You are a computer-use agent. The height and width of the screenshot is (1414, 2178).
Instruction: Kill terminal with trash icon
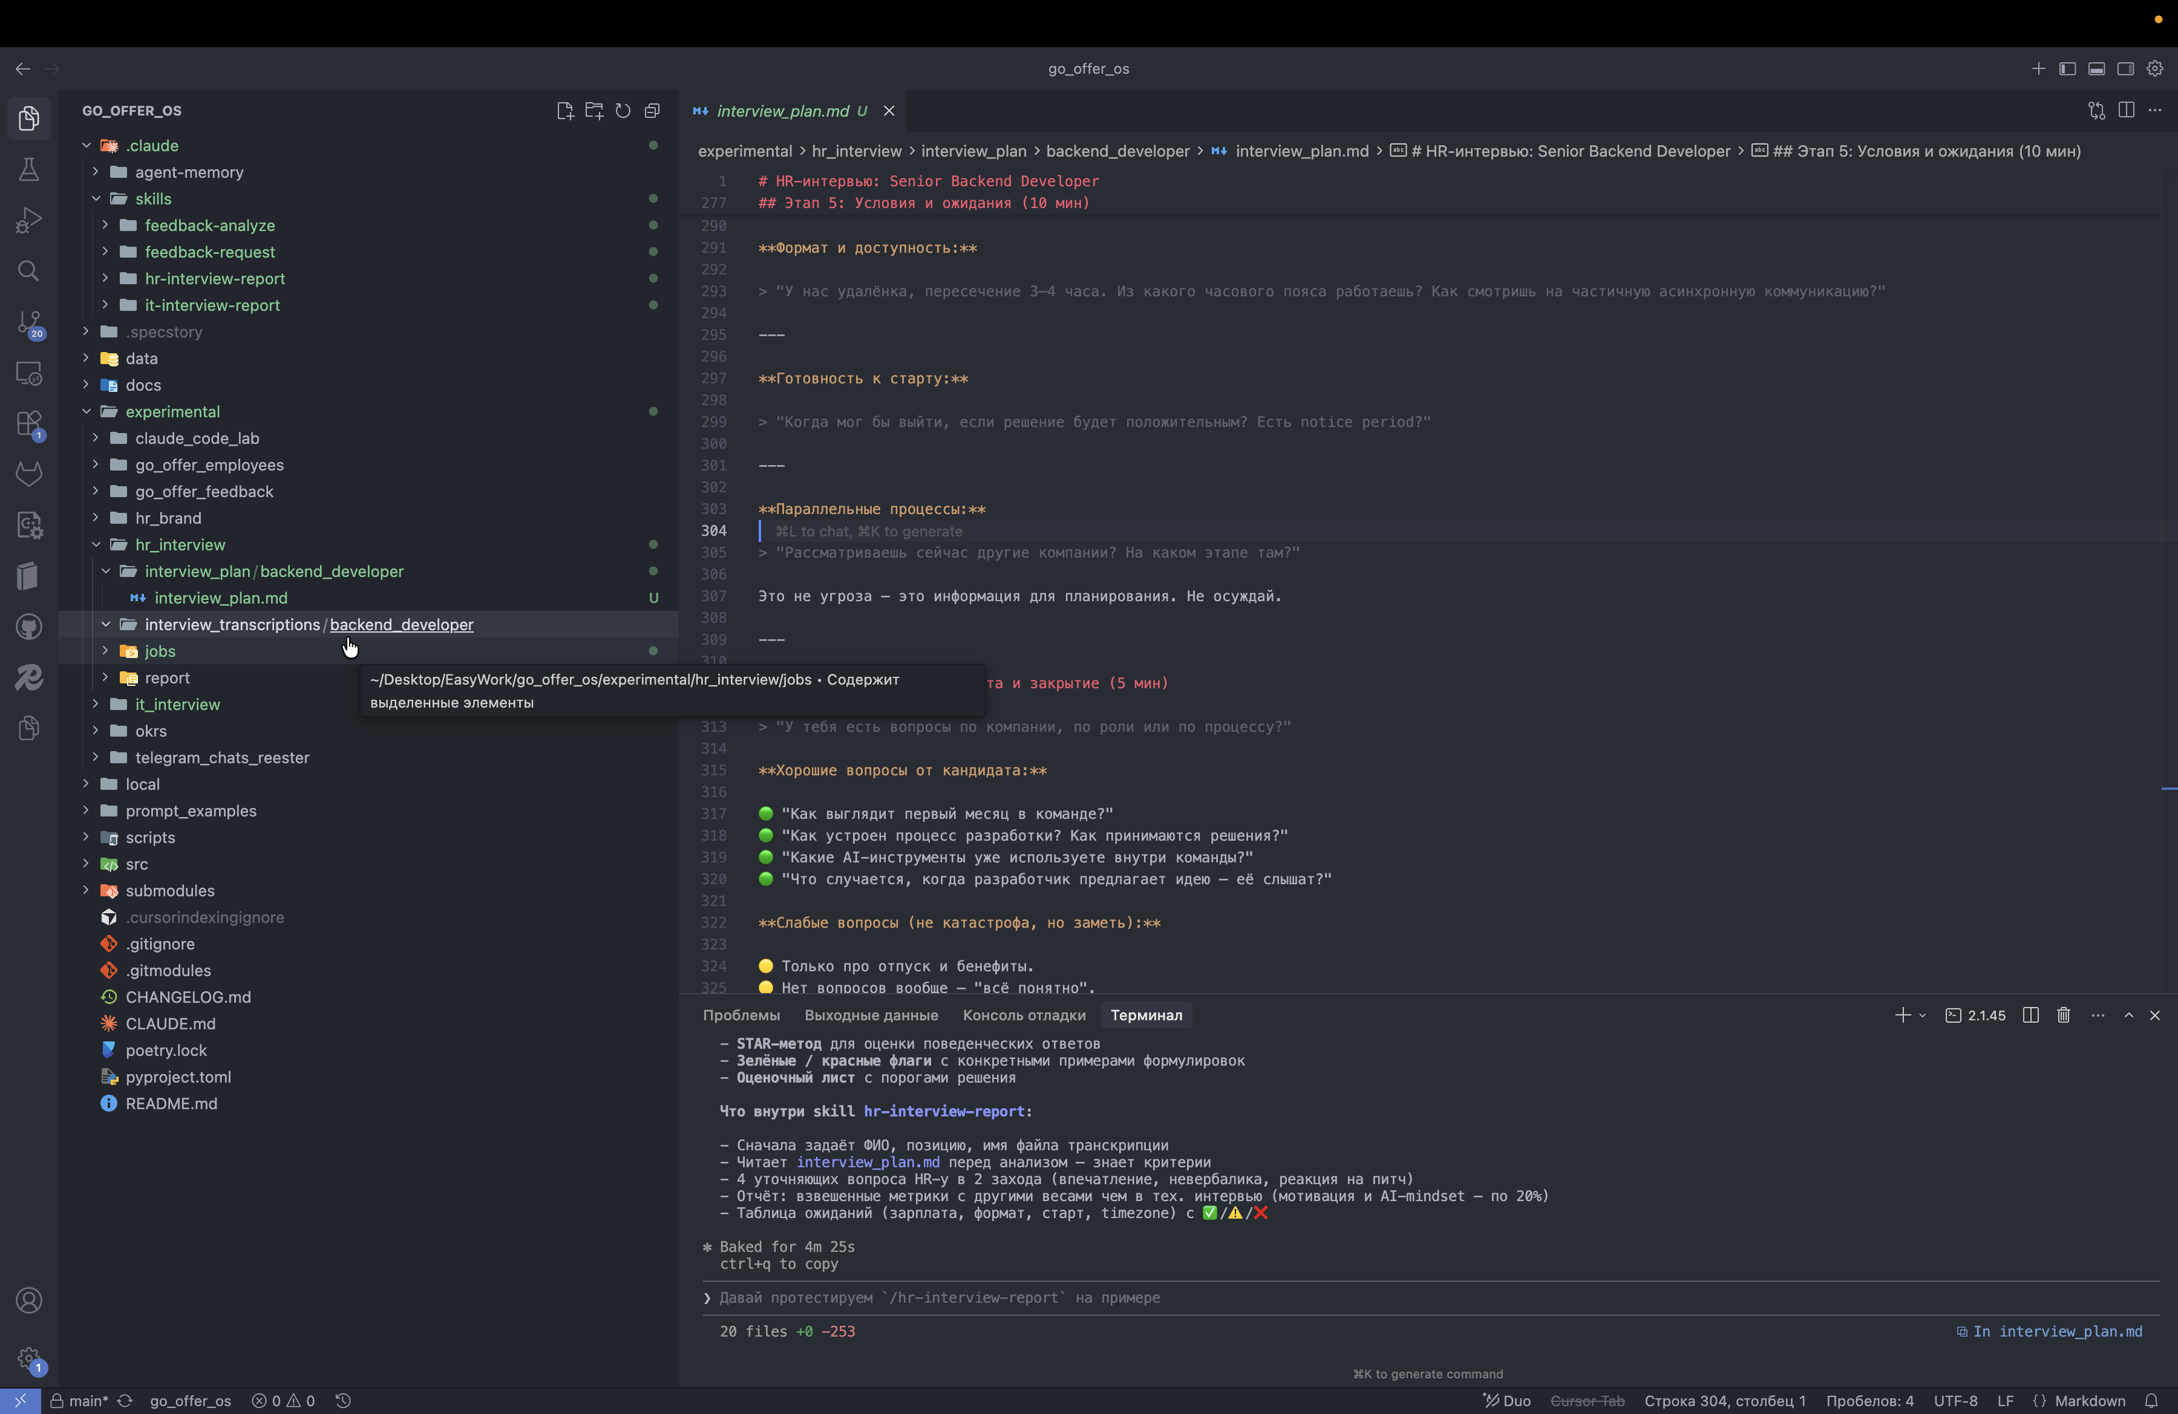pos(2064,1015)
